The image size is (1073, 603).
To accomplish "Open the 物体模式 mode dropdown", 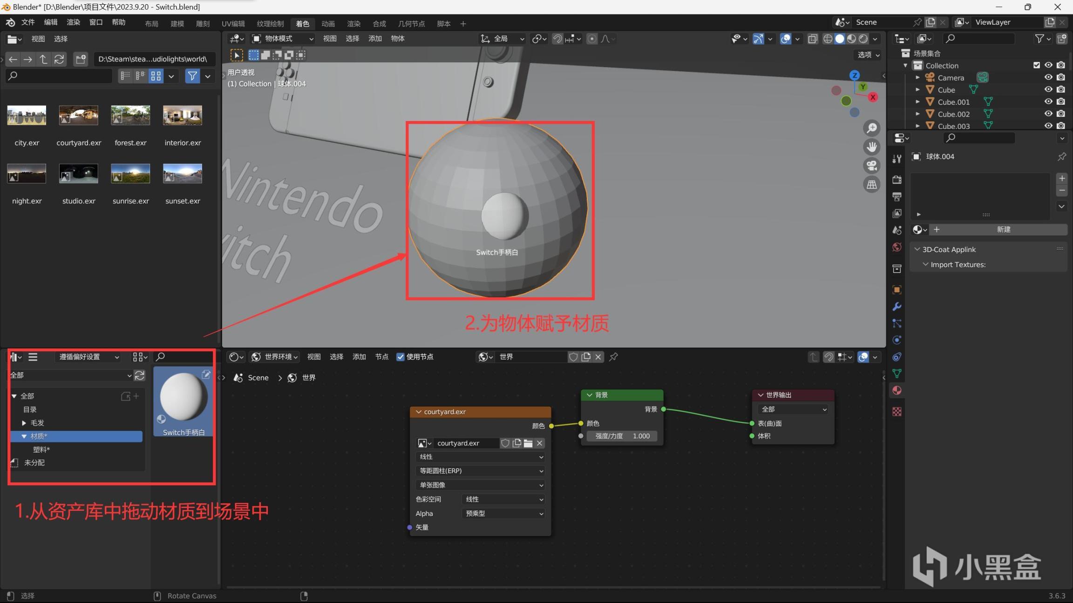I will pos(283,39).
